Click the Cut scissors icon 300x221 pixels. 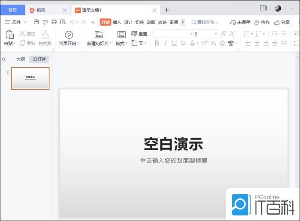[x=22, y=34]
